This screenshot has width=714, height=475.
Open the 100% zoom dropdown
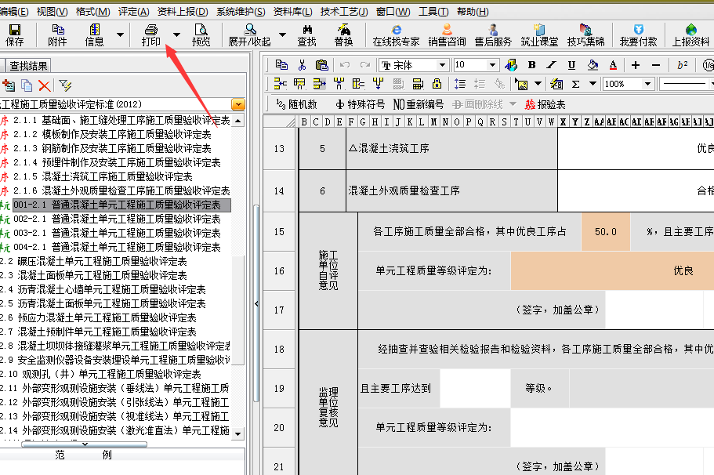point(647,84)
